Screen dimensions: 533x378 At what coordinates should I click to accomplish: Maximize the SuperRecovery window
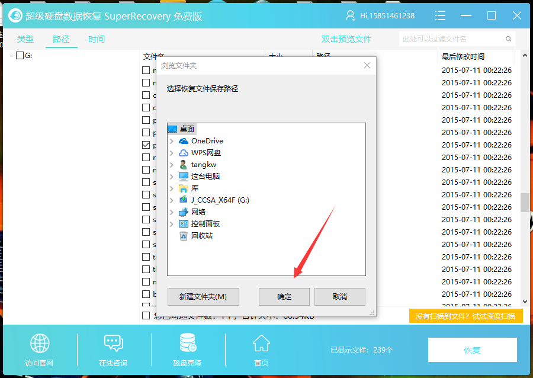click(492, 15)
